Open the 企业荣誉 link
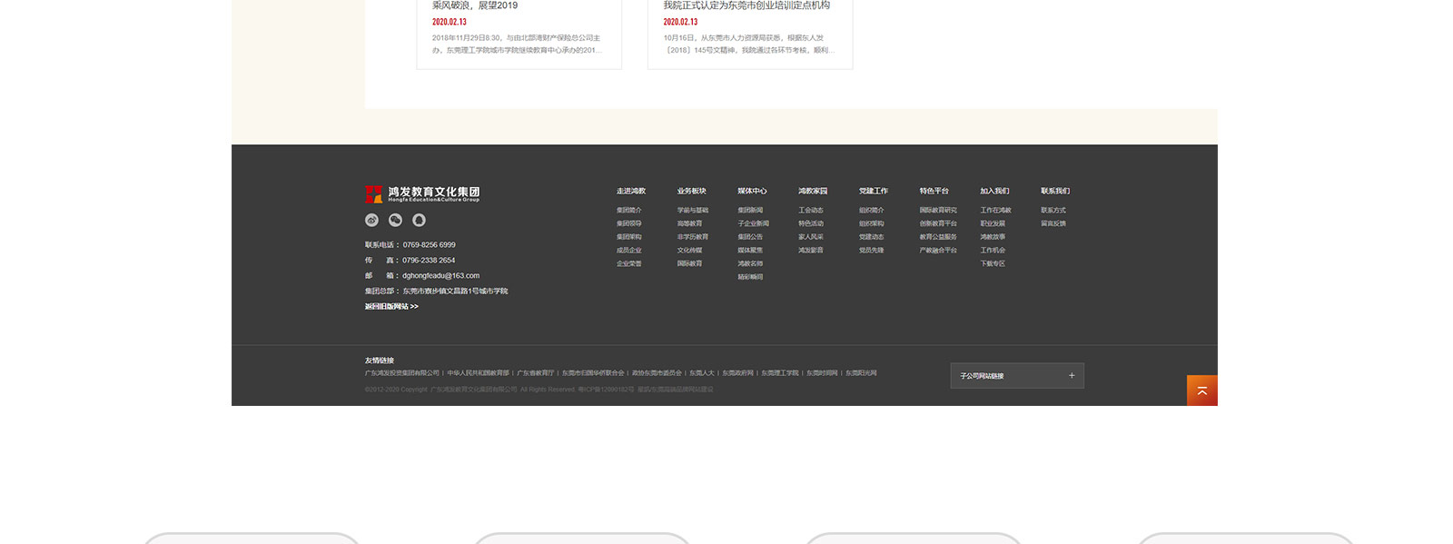Image resolution: width=1453 pixels, height=544 pixels. click(629, 264)
